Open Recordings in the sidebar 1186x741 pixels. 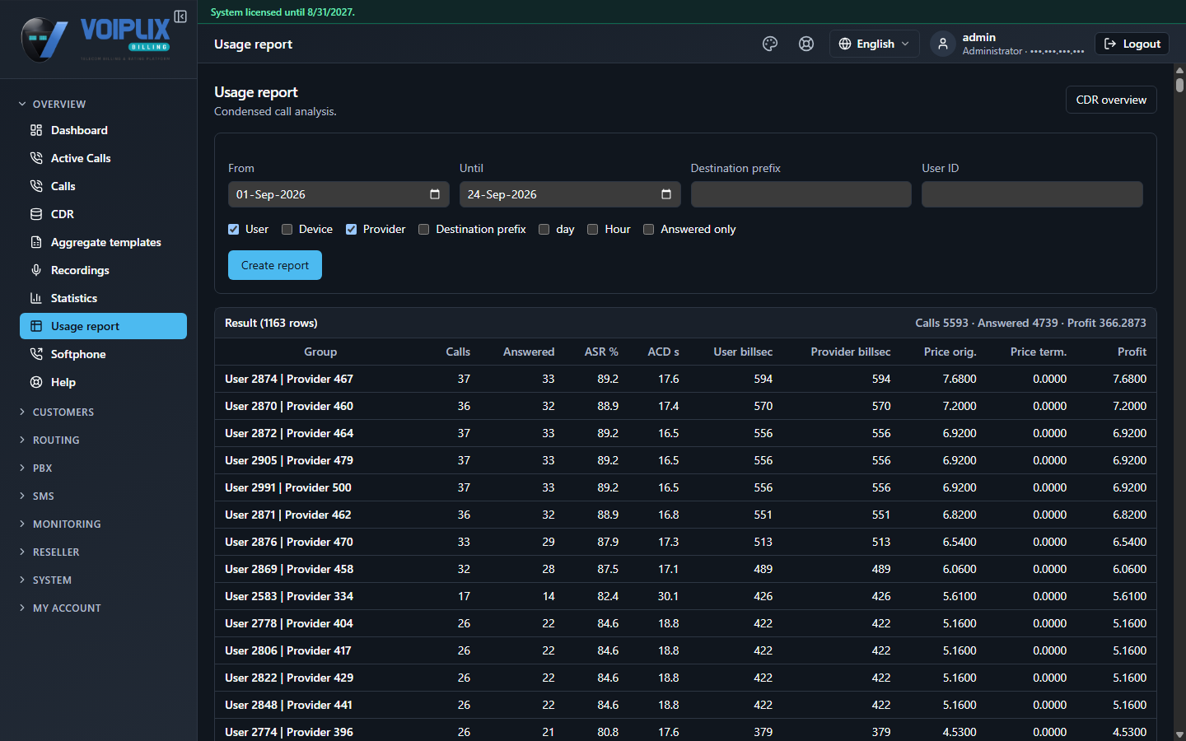(103, 270)
